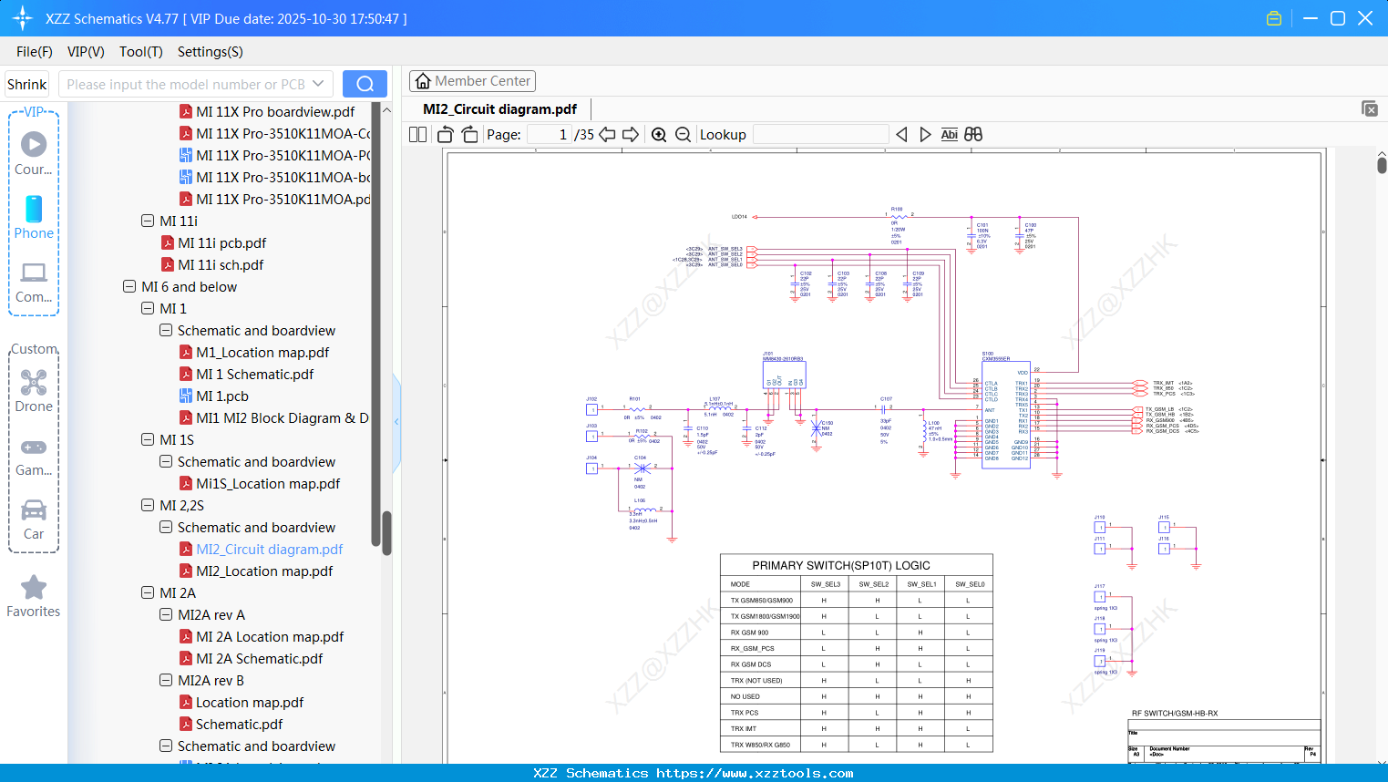The height and width of the screenshot is (782, 1388).
Task: Select the Drone category in the sidebar
Action: tap(34, 383)
